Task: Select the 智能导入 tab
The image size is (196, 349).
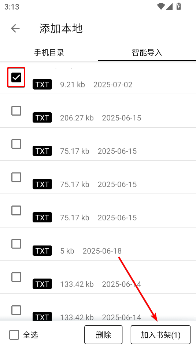Action: pos(147,52)
